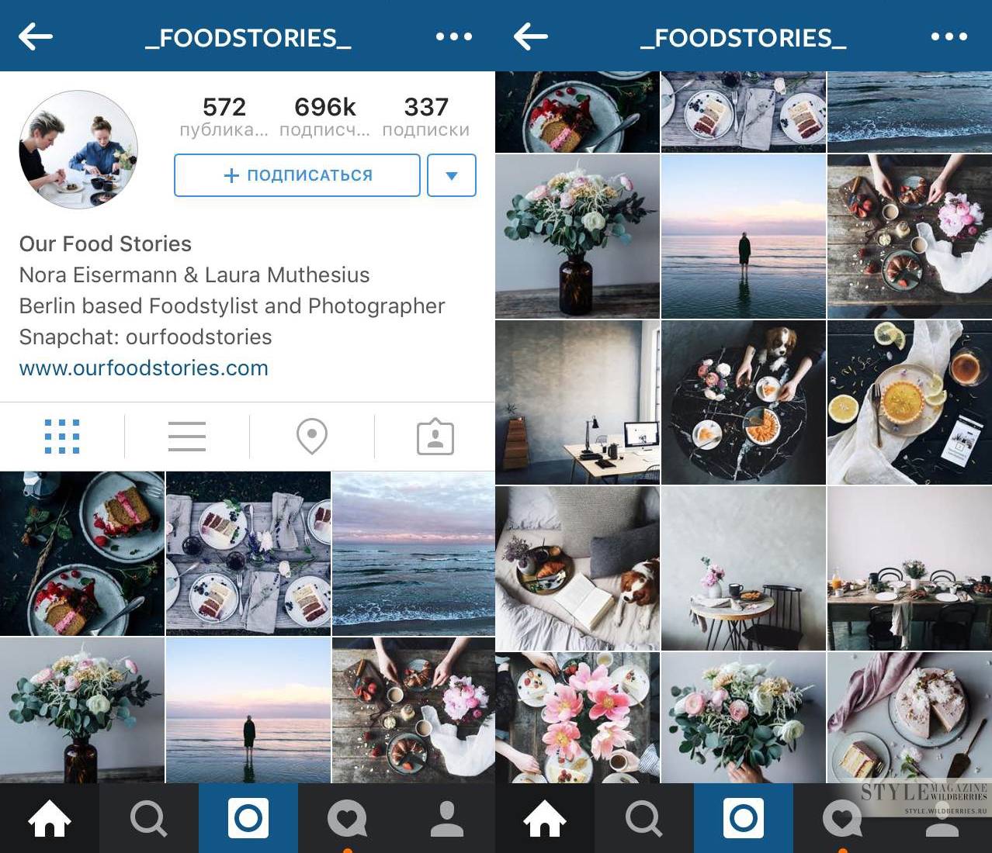Open the lemon tart photo thumbnail

tap(910, 402)
